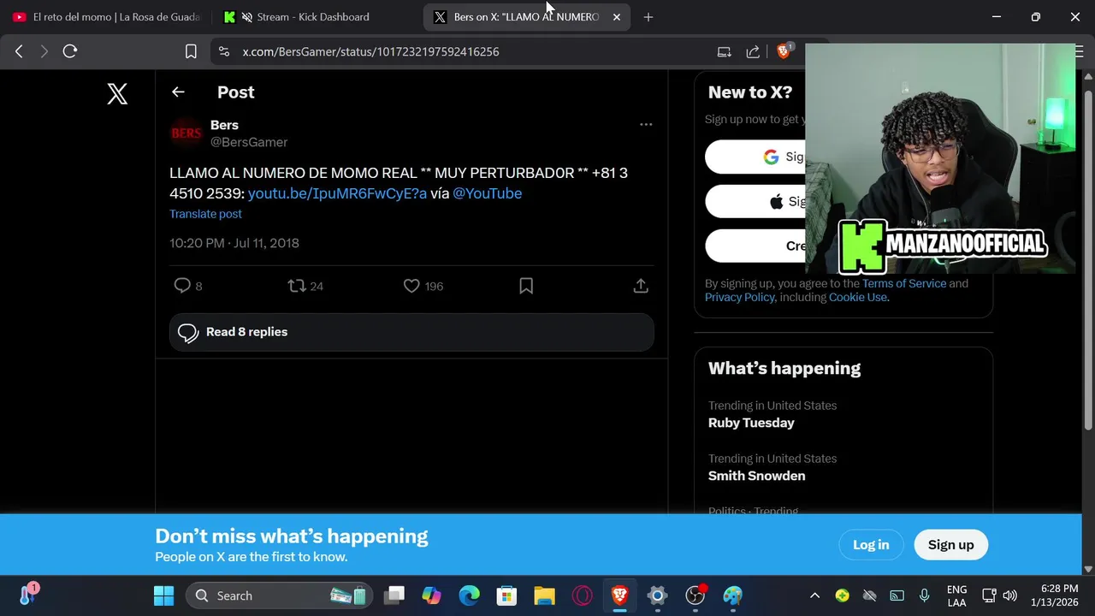Image resolution: width=1095 pixels, height=616 pixels.
Task: Click the install app icon in address bar
Action: pos(724,51)
